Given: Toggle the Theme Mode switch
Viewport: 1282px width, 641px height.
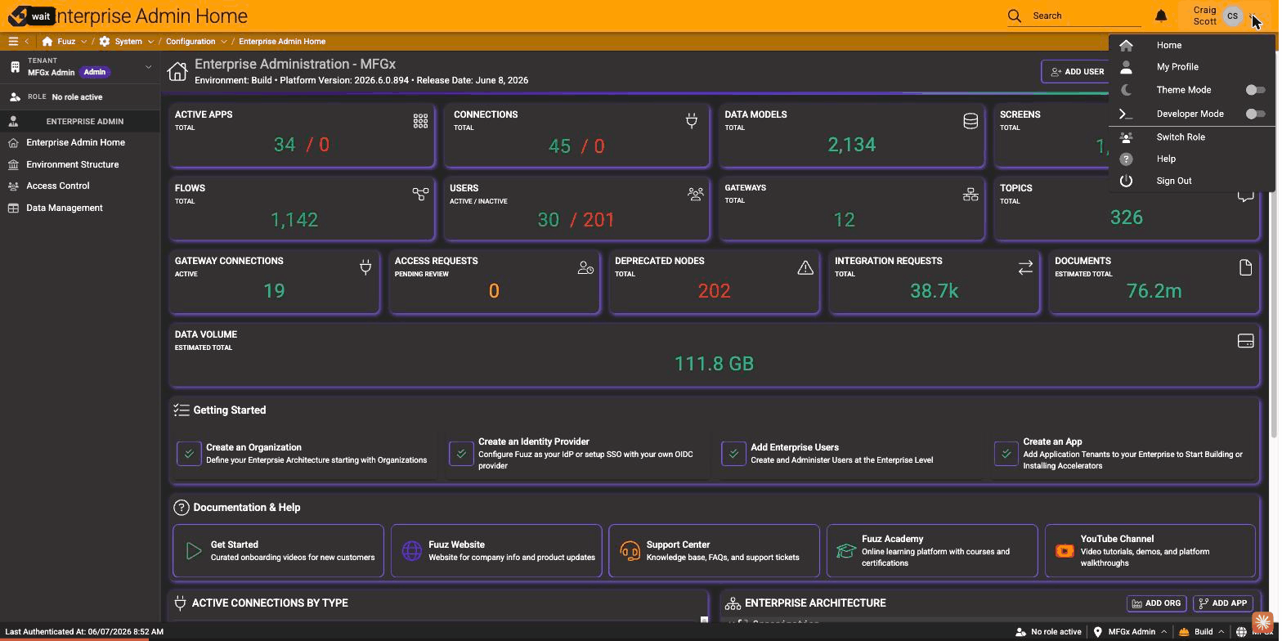Looking at the screenshot, I should click(x=1255, y=90).
